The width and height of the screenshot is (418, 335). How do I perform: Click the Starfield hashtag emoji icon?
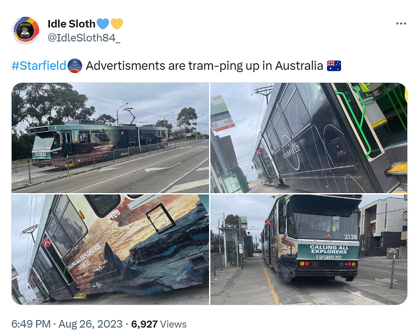tap(75, 66)
